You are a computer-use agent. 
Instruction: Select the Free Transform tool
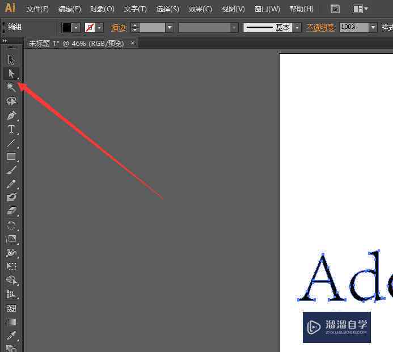[11, 266]
